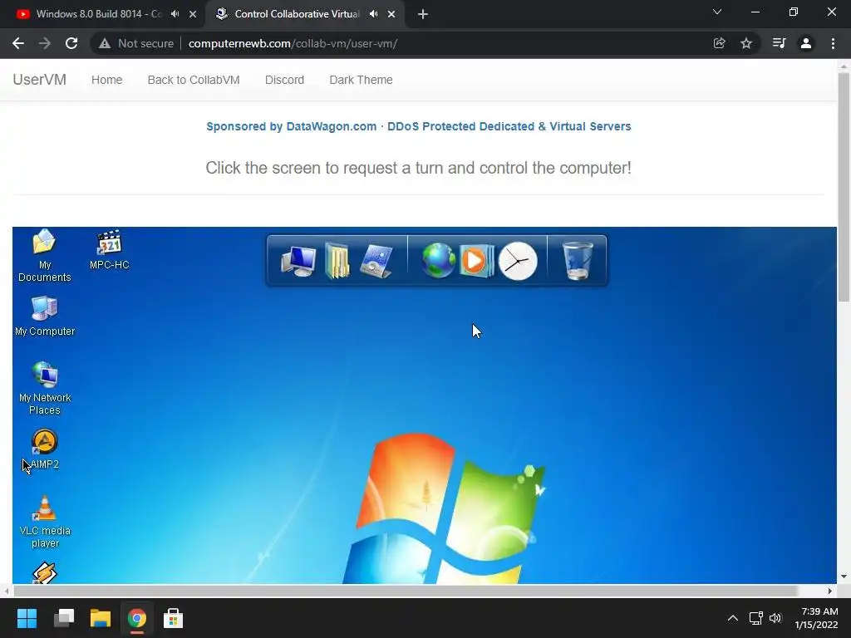The width and height of the screenshot is (851, 638).
Task: Open Winamp lightning bolt desktop icon
Action: click(x=45, y=573)
